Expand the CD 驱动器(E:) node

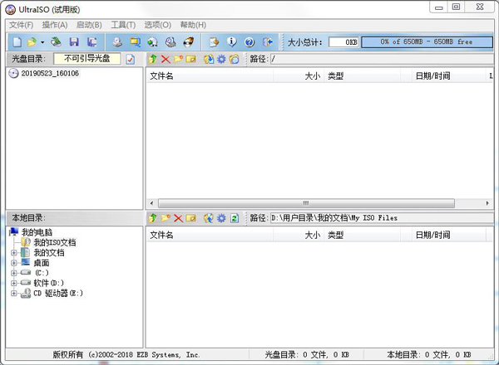coord(13,293)
